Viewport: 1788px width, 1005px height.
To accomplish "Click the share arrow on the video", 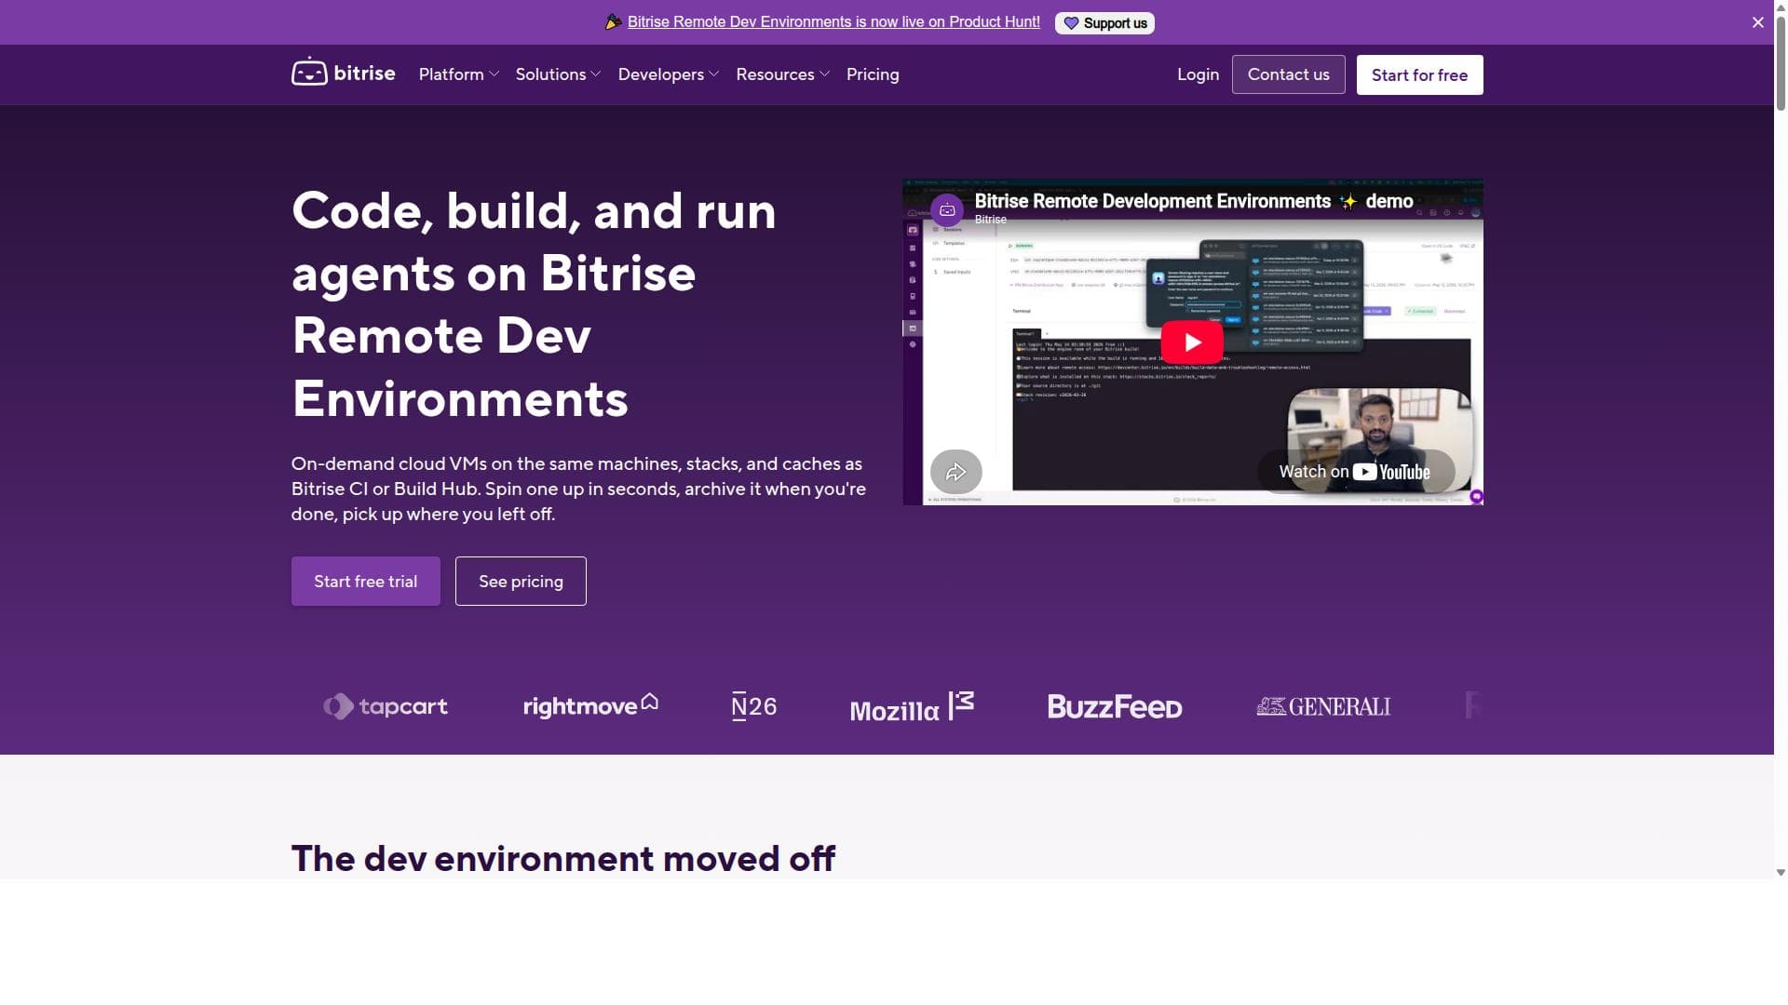I will (x=955, y=472).
